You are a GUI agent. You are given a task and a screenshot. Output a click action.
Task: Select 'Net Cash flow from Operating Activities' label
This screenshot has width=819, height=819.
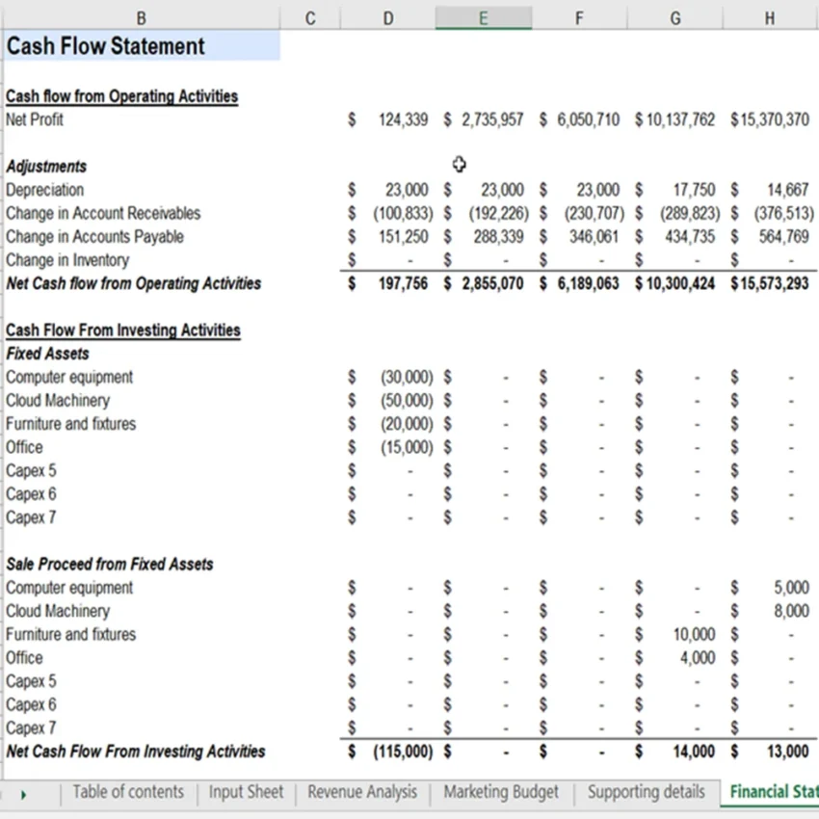[x=134, y=283]
